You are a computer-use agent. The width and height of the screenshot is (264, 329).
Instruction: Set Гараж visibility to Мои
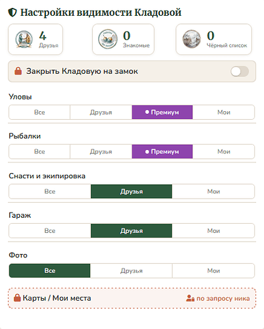[x=213, y=231]
